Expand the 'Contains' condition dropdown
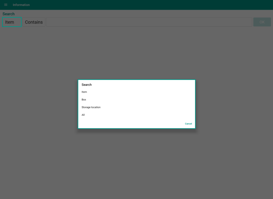 click(34, 22)
